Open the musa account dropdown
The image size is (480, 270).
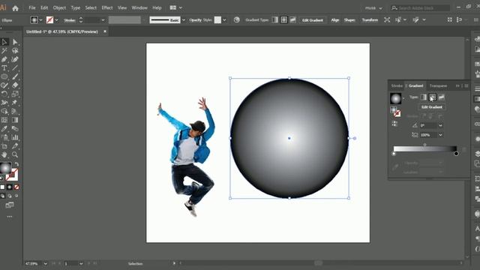(373, 8)
